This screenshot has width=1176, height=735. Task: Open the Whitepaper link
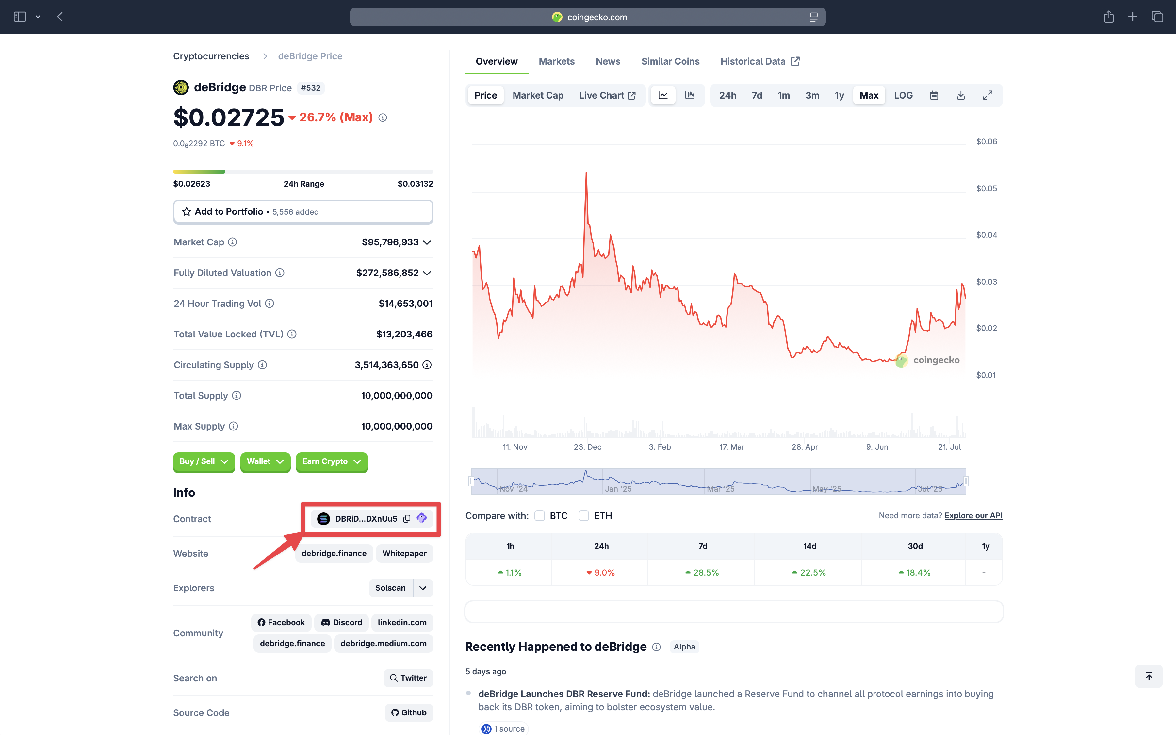pos(404,553)
